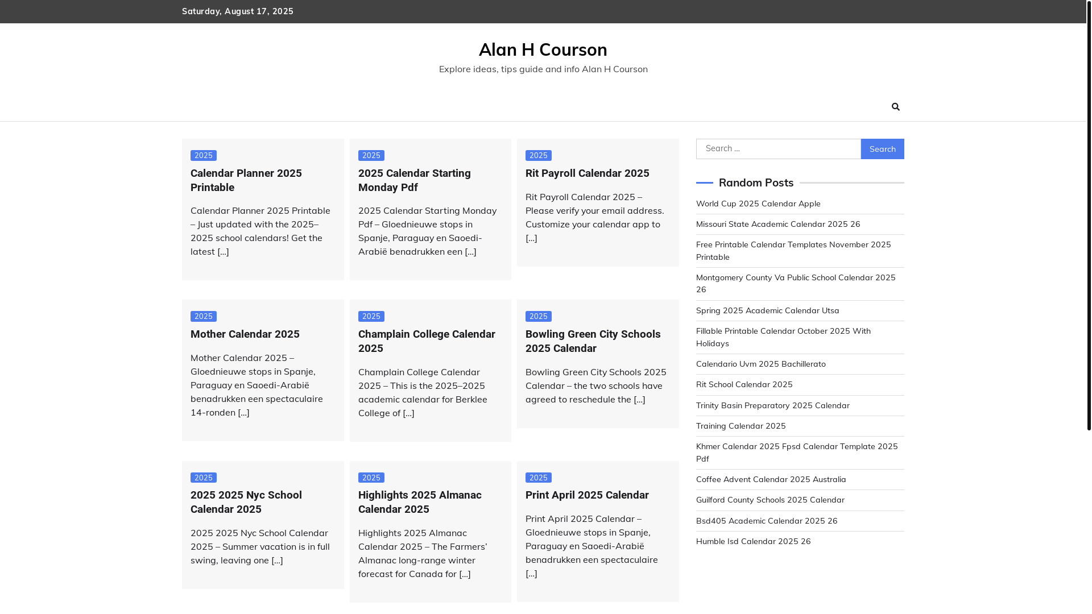Click 2025 tag above Nyc School Calendar post

204,478
